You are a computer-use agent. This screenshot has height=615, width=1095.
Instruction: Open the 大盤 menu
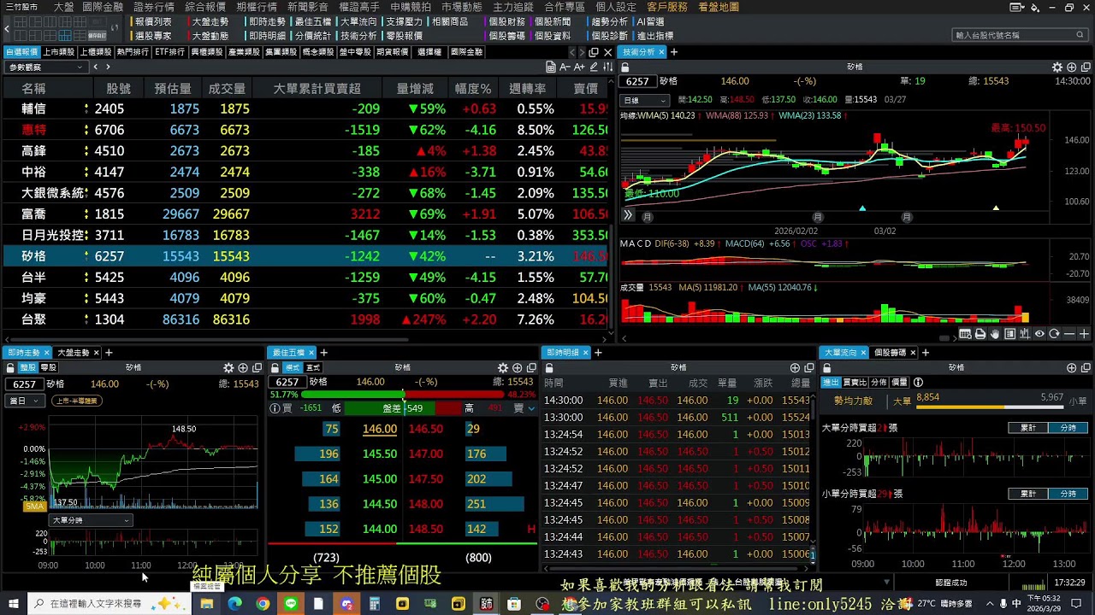click(63, 7)
